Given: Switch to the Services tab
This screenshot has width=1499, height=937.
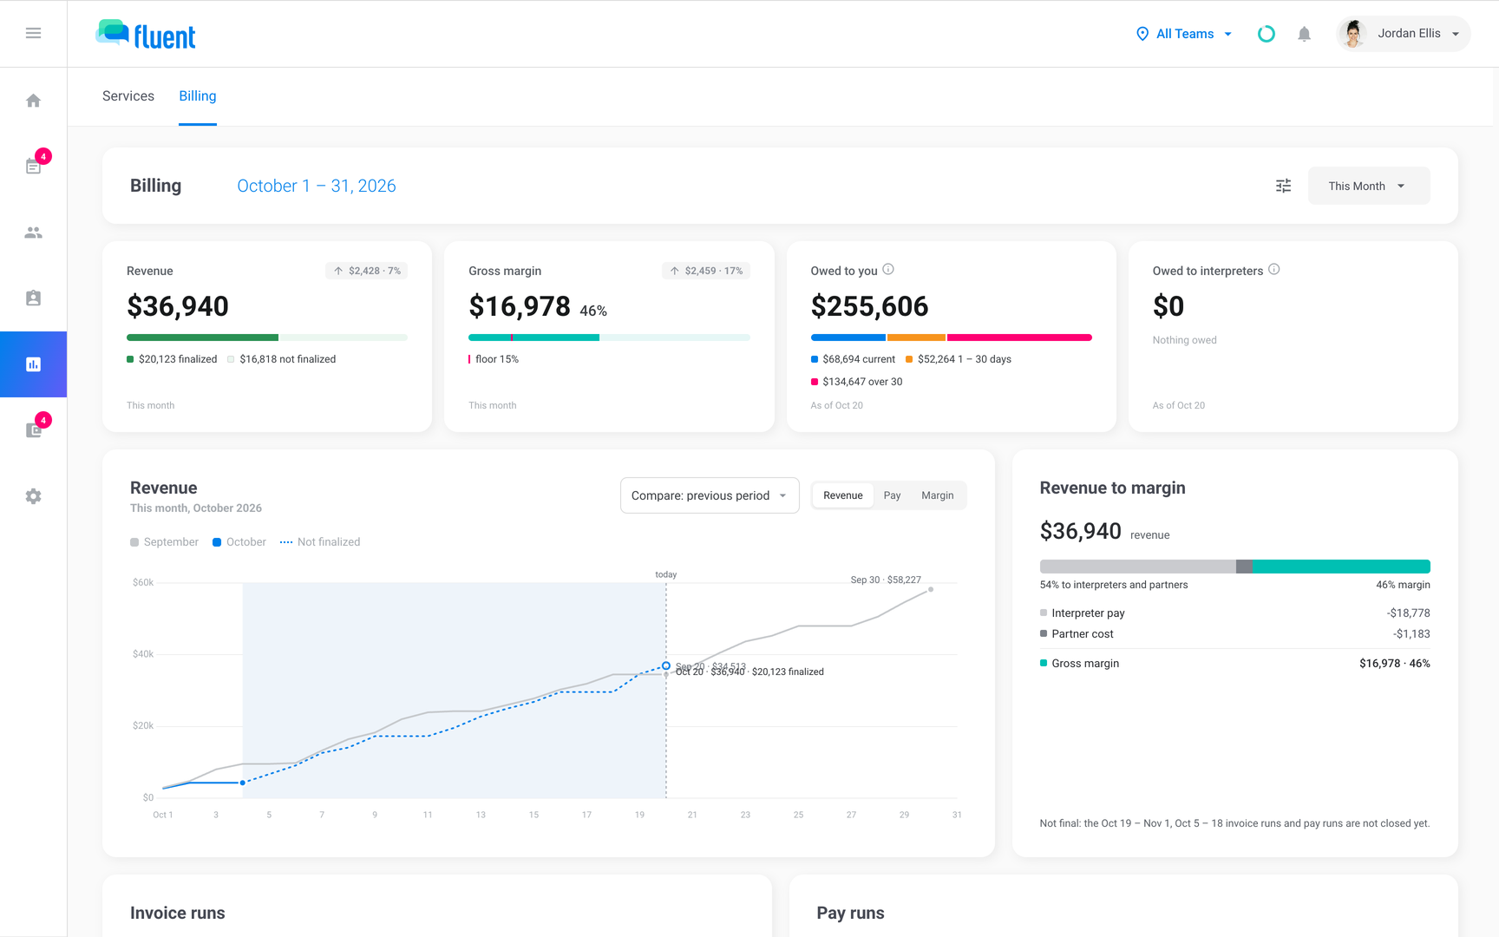Looking at the screenshot, I should click(128, 96).
